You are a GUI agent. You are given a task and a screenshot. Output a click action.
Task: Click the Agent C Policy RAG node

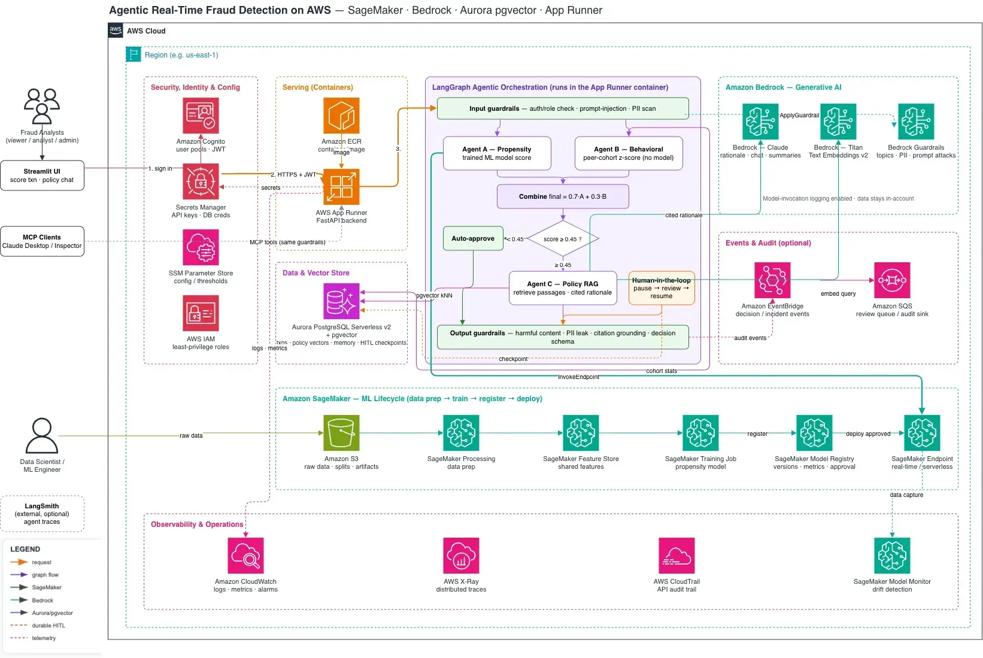point(563,288)
